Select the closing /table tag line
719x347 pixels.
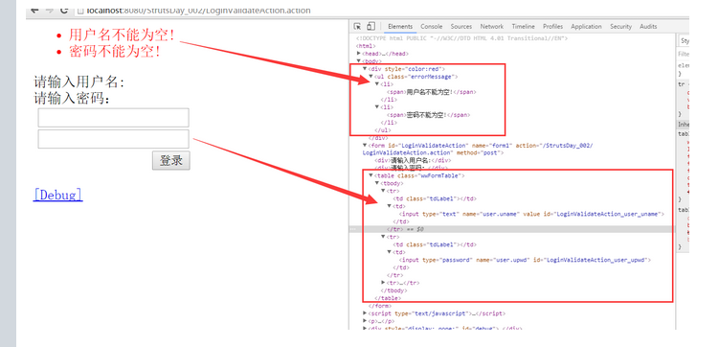pyautogui.click(x=388, y=298)
